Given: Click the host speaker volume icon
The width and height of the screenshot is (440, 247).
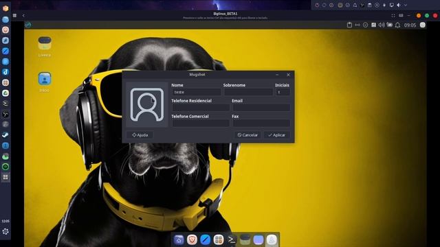Looking at the screenshot, I should pyautogui.click(x=399, y=5).
